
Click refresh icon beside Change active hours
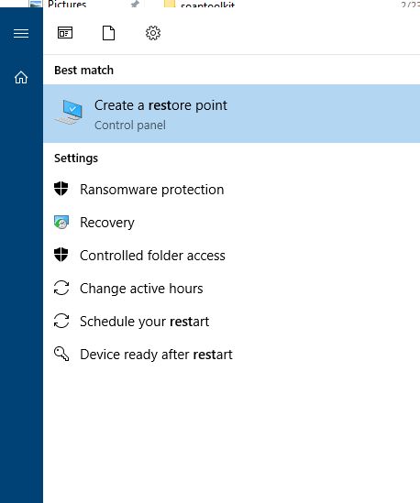coord(61,288)
